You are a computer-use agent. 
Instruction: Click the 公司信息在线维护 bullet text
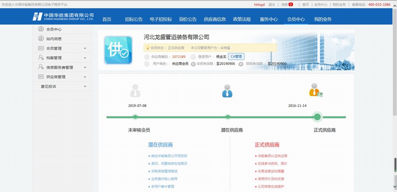(271, 186)
